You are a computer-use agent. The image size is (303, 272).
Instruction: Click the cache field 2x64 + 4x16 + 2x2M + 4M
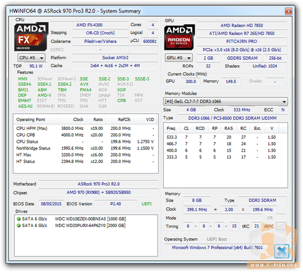pos(115,66)
